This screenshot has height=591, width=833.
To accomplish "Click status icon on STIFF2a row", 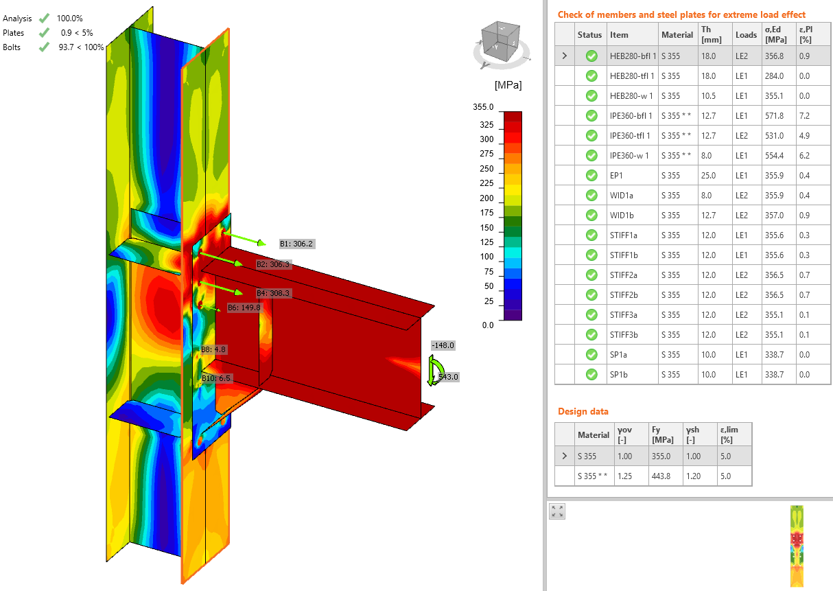I will (590, 275).
